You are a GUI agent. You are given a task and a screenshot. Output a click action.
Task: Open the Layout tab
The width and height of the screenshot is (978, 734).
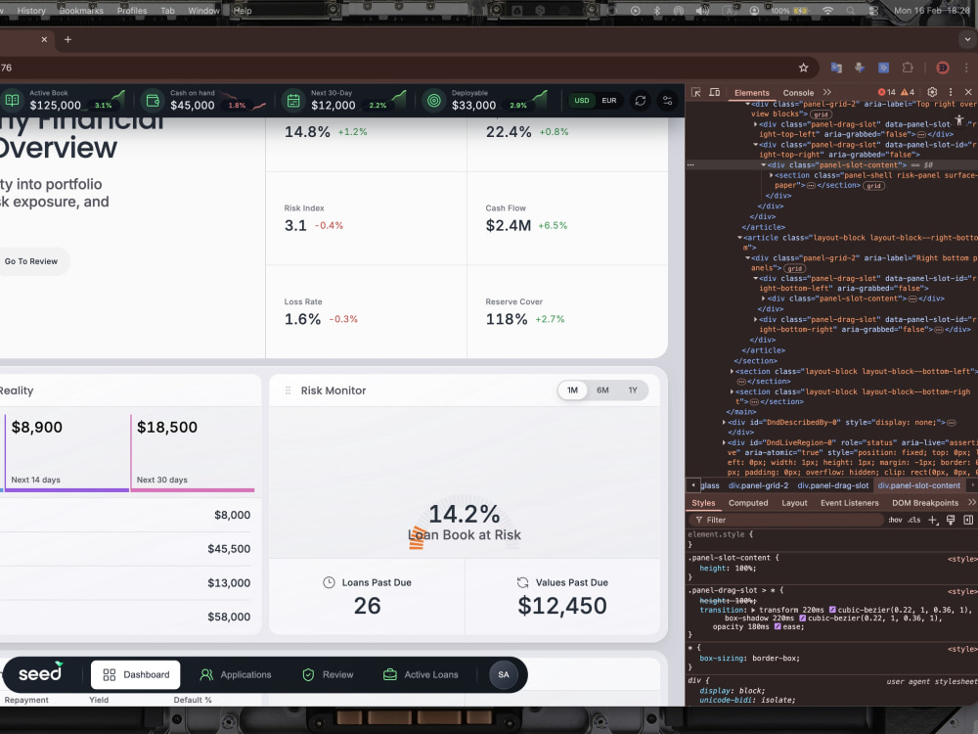point(794,503)
